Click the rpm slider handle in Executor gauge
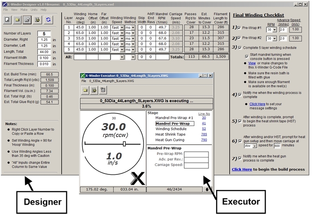Image resolution: width=312 pixels, height=214 pixels. coord(124,144)
